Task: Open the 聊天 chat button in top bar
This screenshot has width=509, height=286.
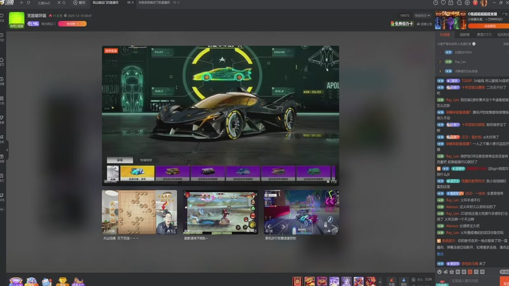Action: coord(80,3)
